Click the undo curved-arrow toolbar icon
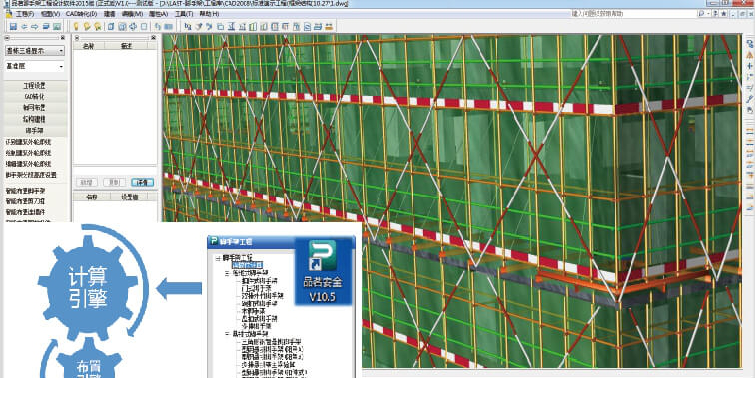This screenshot has height=393, width=755. [x=158, y=27]
